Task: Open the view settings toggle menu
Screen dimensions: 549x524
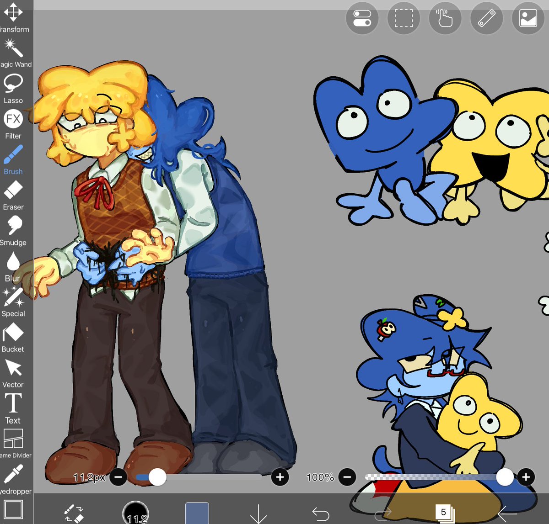Action: click(x=362, y=19)
